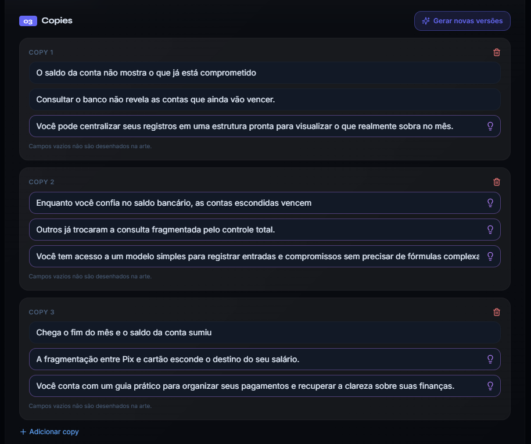
Task: Edit 'Consultar o banco não revela' field
Action: pyautogui.click(x=265, y=99)
